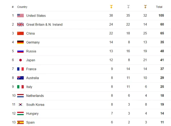Click the Italy flag icon
Viewport: 171px width, 126px height.
tap(21, 87)
